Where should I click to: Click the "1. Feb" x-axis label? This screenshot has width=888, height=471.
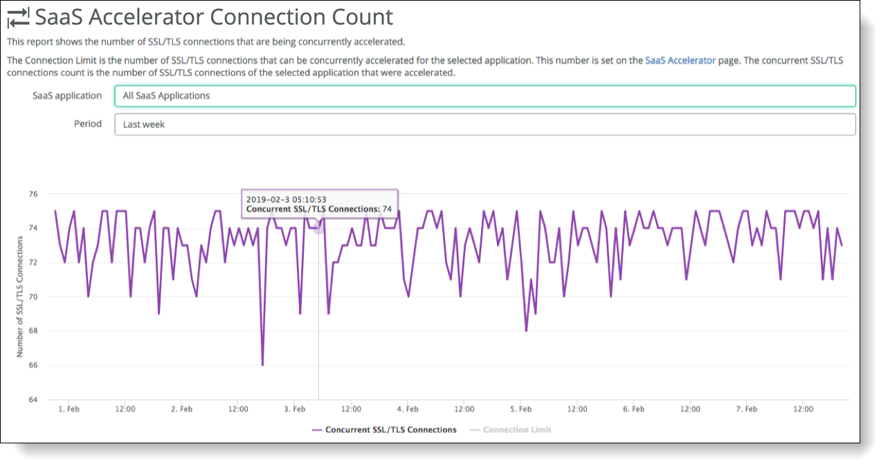point(68,409)
